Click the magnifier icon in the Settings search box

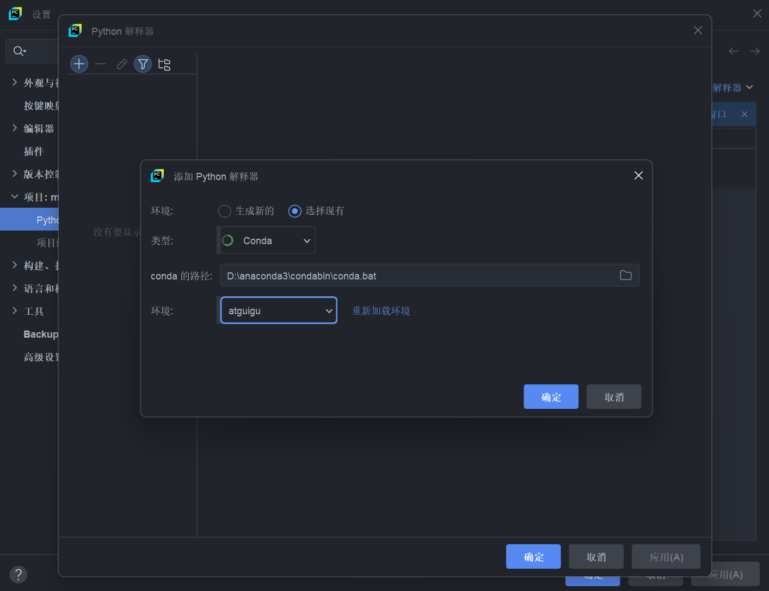(x=20, y=51)
